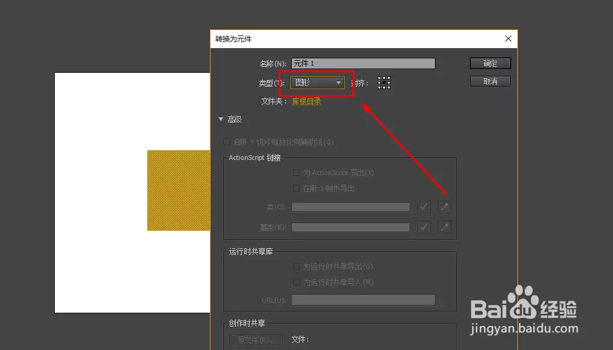
Task: Open the 类型 dropdown showing 图形
Action: pyautogui.click(x=318, y=82)
